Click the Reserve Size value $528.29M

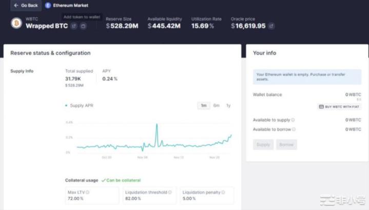(x=122, y=26)
